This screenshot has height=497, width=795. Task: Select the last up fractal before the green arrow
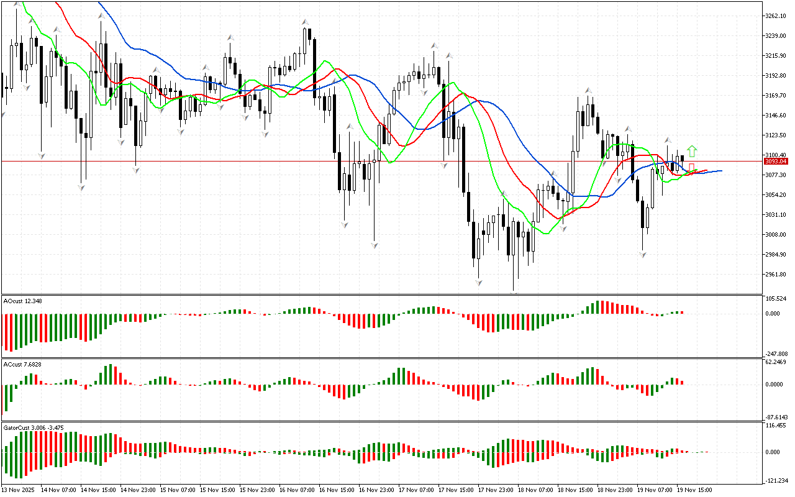(669, 140)
